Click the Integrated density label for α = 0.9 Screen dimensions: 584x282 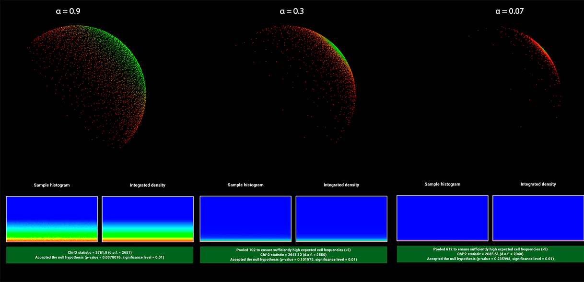[148, 185]
